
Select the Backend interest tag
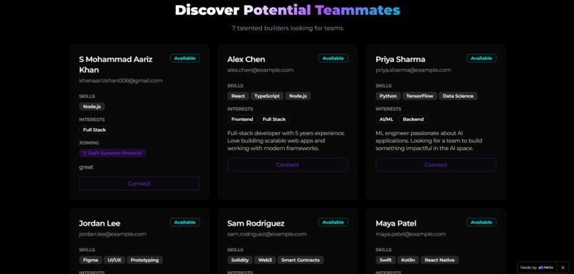(413, 120)
